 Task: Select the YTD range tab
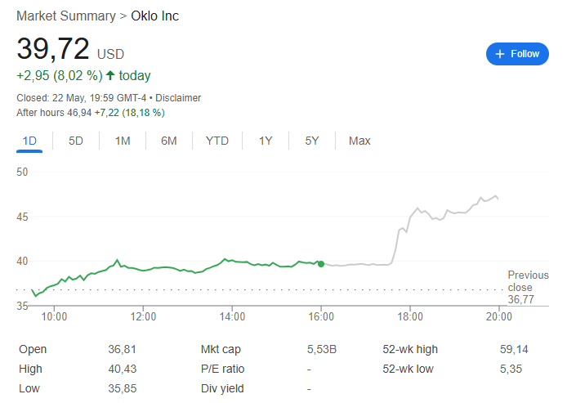click(217, 141)
